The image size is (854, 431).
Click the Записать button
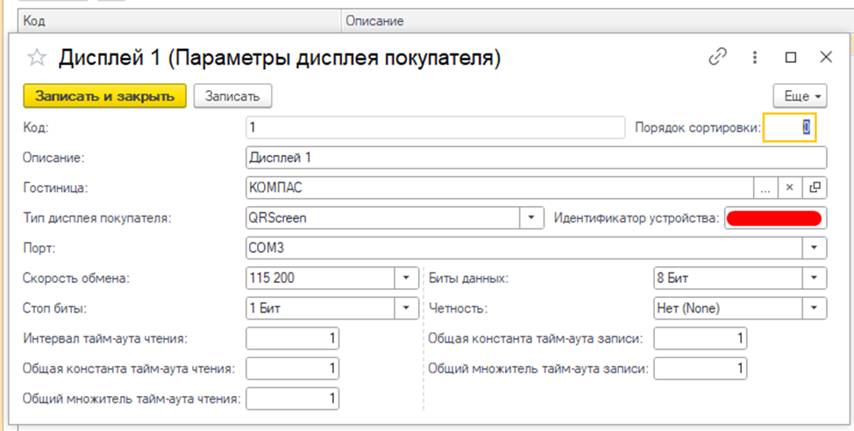pyautogui.click(x=232, y=96)
